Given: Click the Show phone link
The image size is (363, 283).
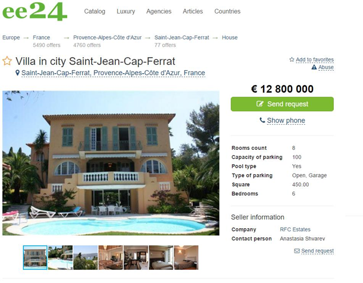Looking at the screenshot, I should (286, 121).
